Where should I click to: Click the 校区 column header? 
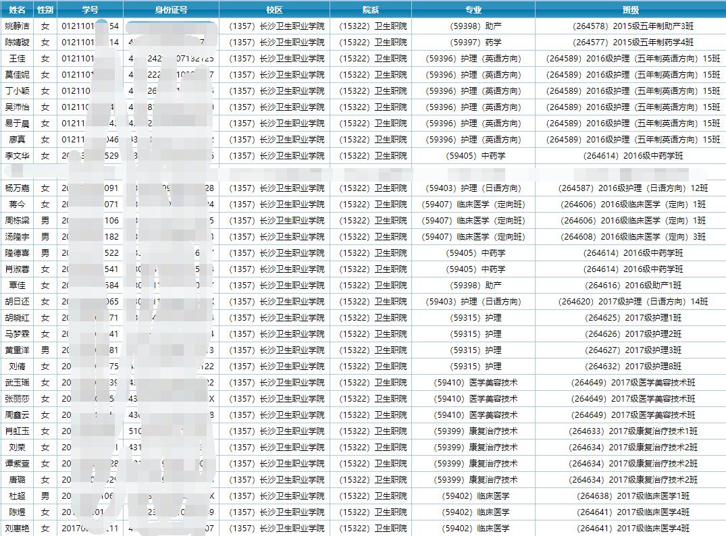pyautogui.click(x=274, y=9)
